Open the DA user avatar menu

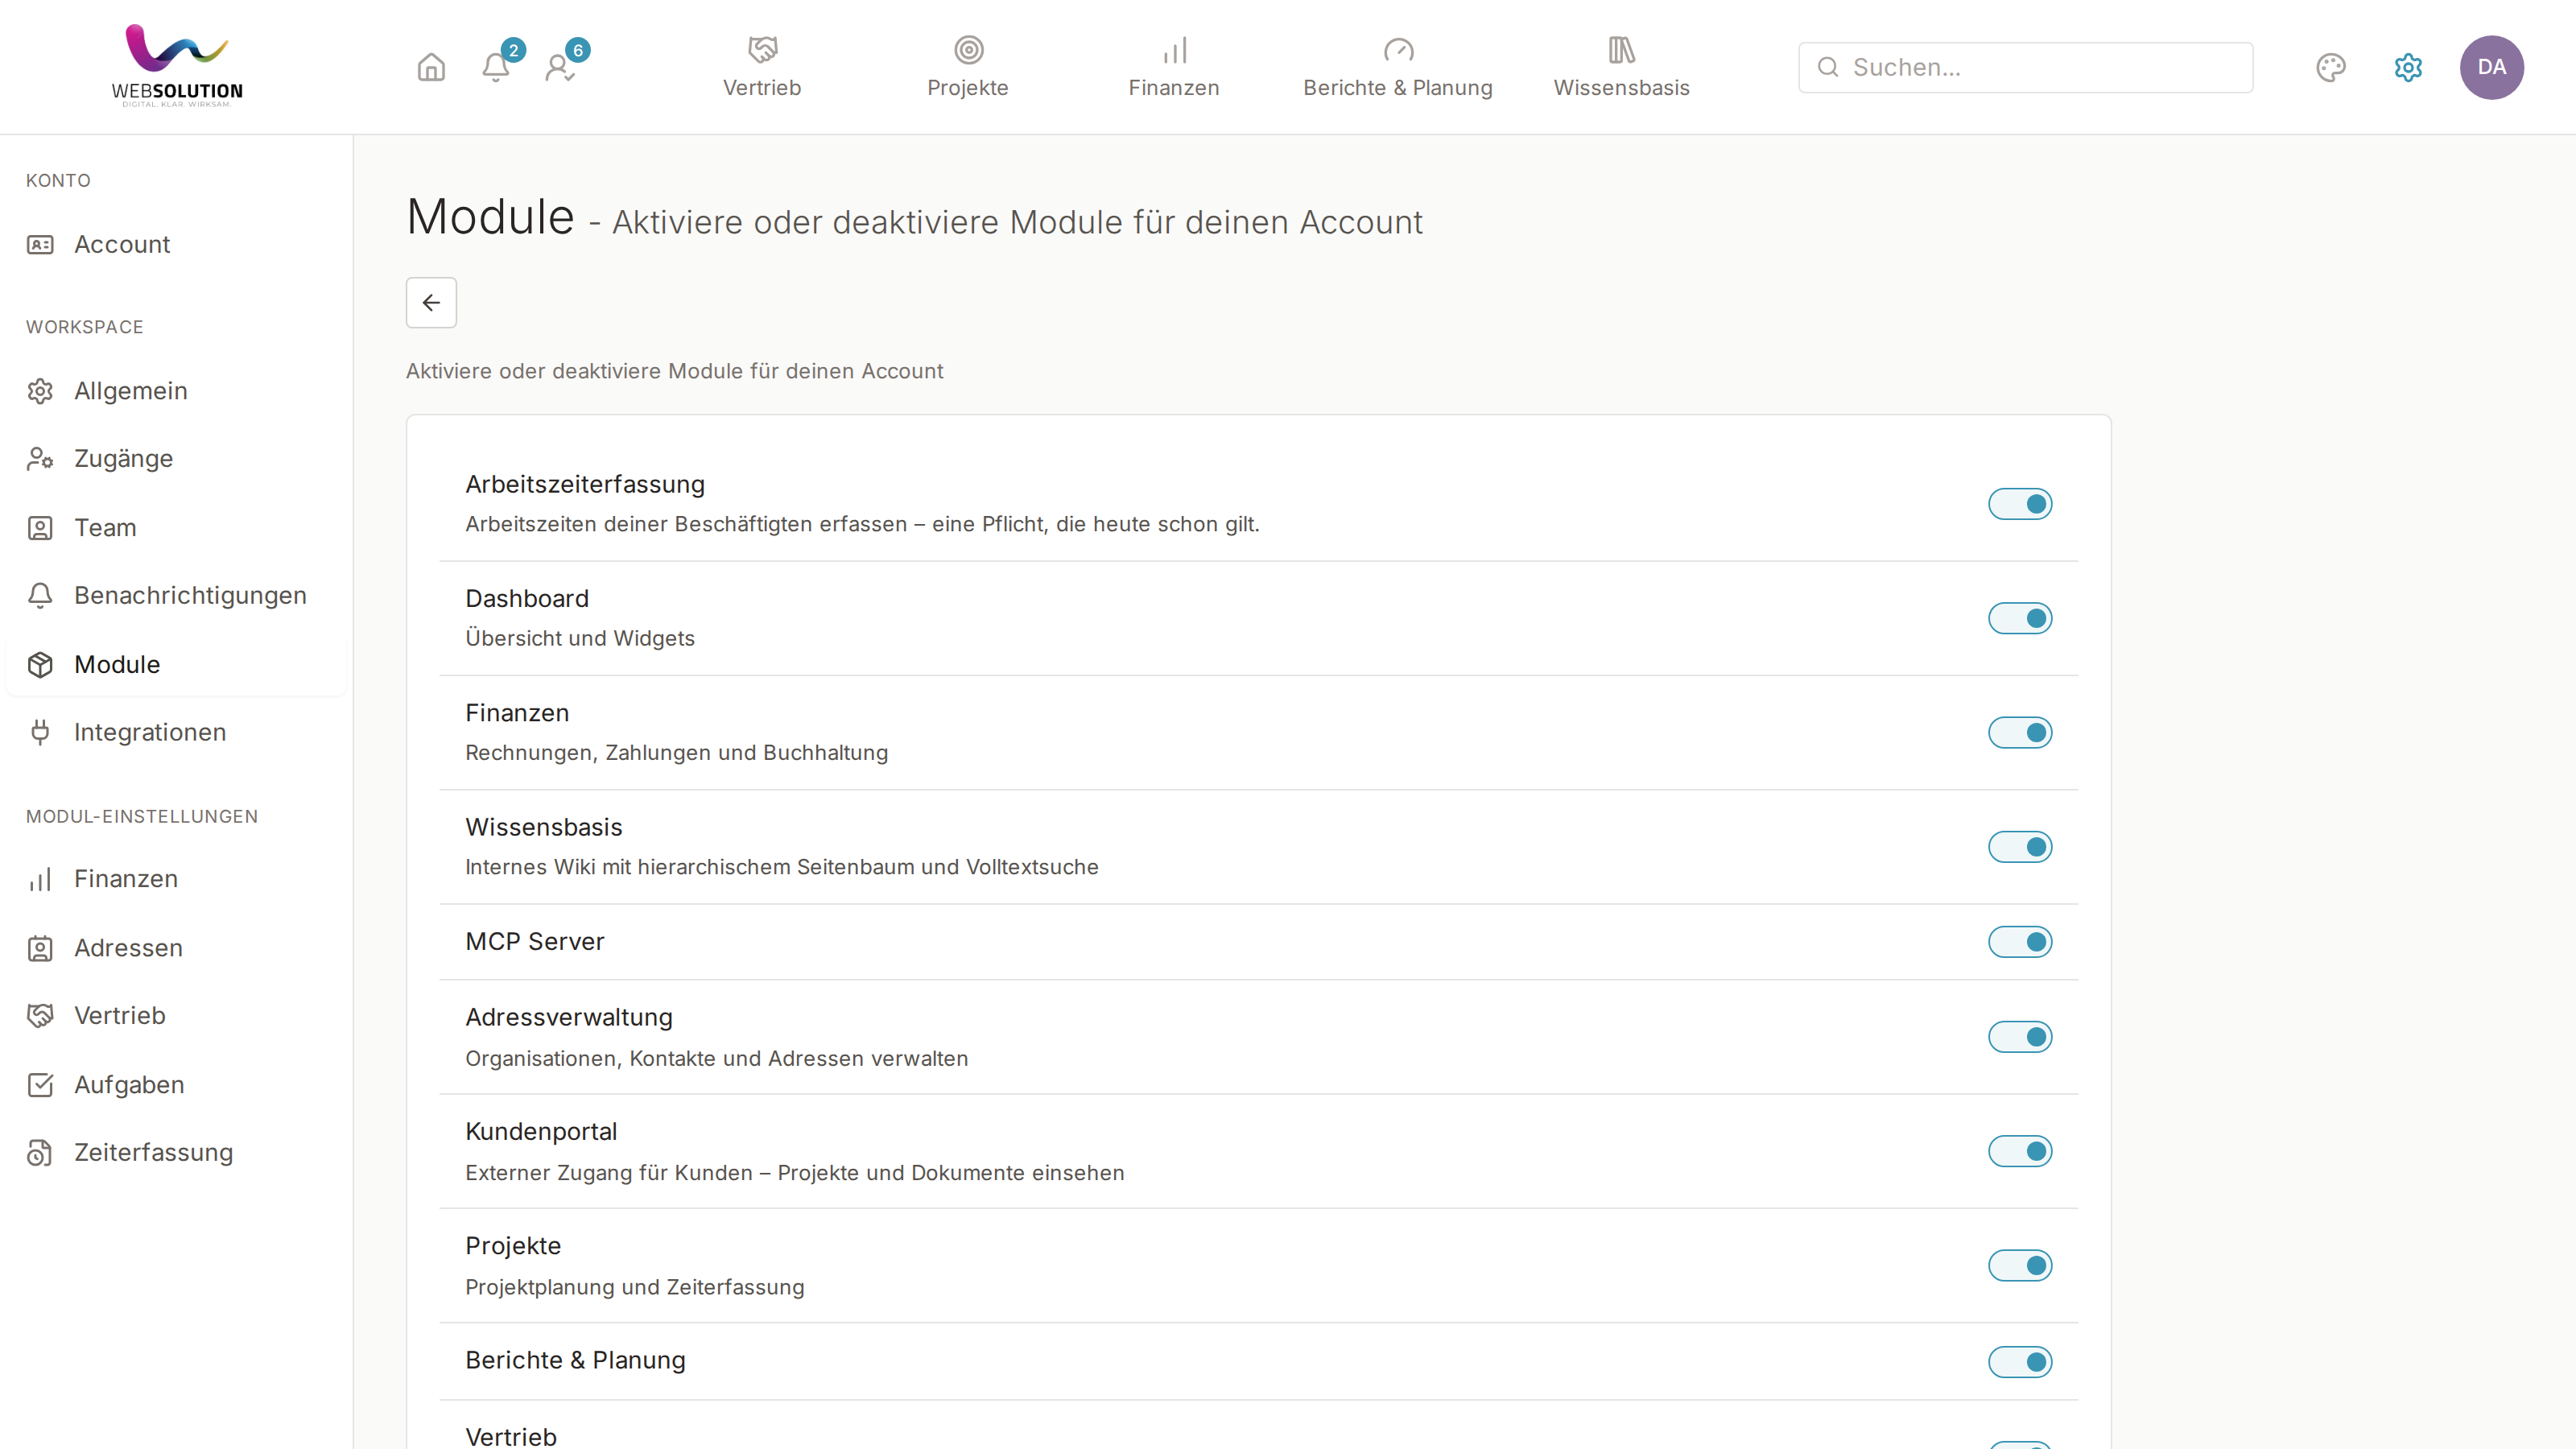coord(2491,67)
